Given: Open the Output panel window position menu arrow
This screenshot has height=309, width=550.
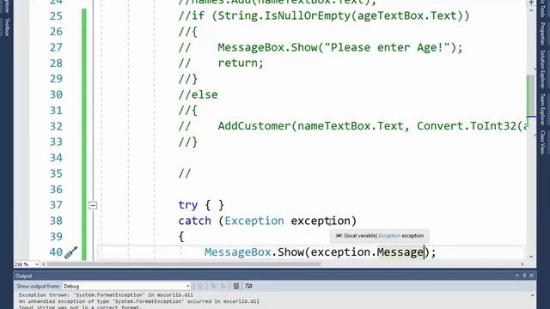Looking at the screenshot, I should coord(517,276).
